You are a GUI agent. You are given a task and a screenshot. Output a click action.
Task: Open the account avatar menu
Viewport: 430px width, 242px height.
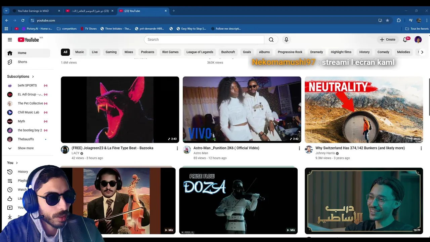[418, 40]
